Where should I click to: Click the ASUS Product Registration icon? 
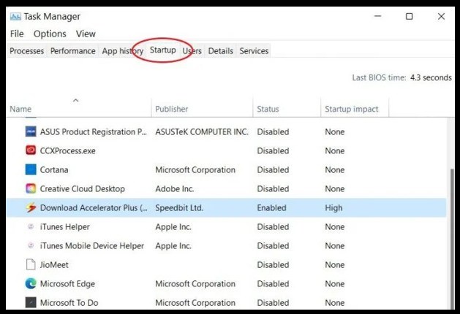31,131
